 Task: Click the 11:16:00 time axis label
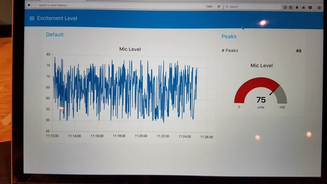pos(97,136)
